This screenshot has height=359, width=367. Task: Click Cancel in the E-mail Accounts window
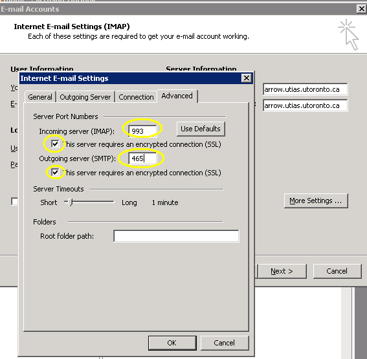pos(337,271)
